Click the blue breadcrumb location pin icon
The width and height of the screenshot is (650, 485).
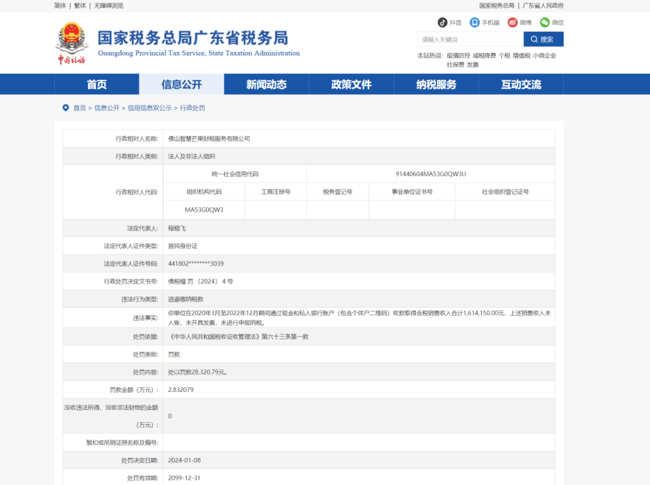click(x=66, y=108)
